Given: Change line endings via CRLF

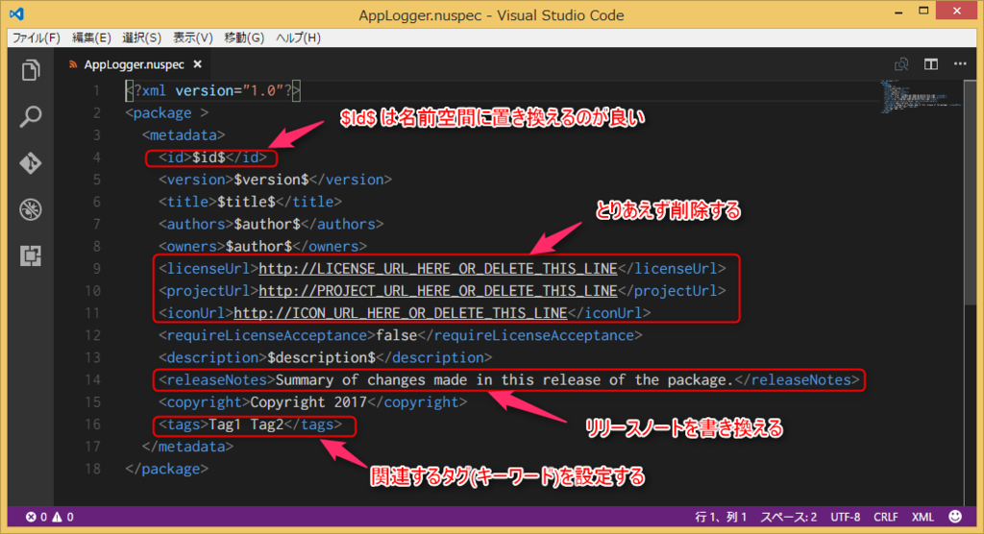Looking at the screenshot, I should click(x=885, y=517).
